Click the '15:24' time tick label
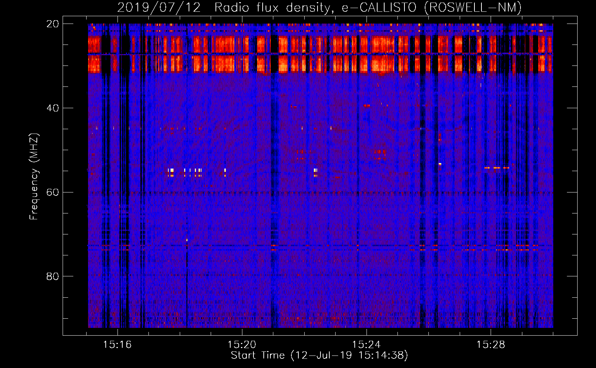The height and width of the screenshot is (368, 596). (367, 344)
